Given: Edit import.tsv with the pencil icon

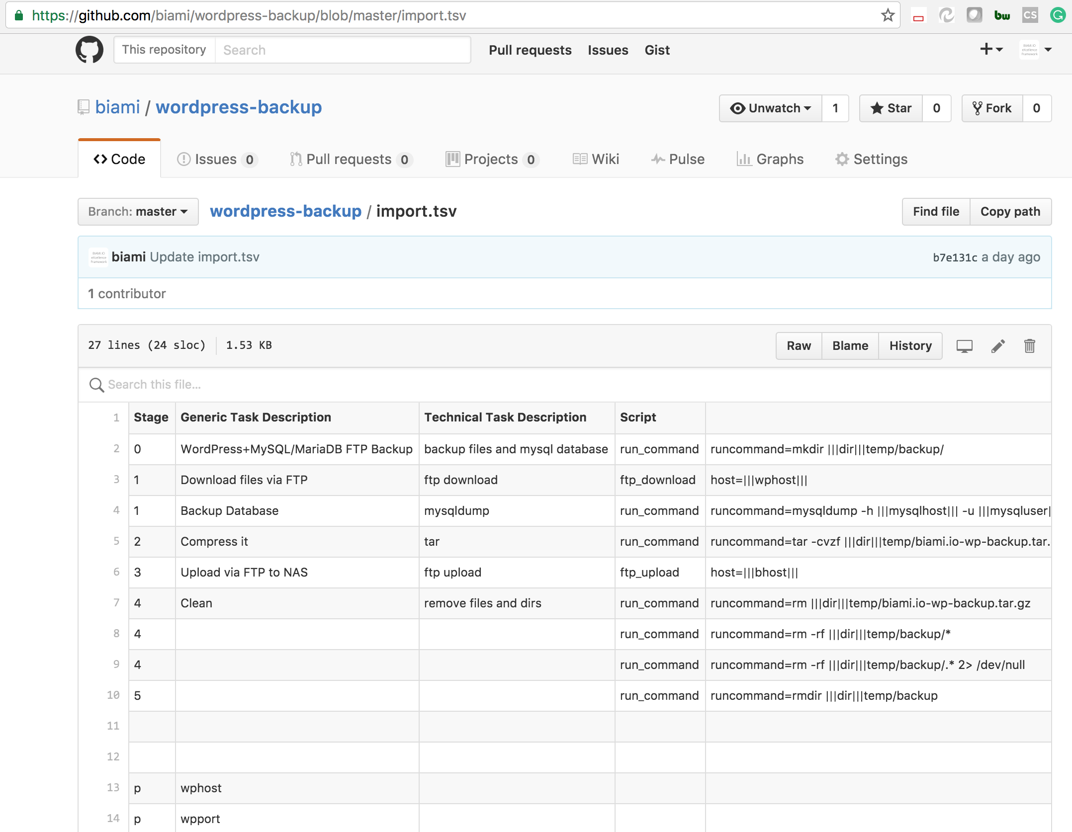Looking at the screenshot, I should [x=997, y=345].
